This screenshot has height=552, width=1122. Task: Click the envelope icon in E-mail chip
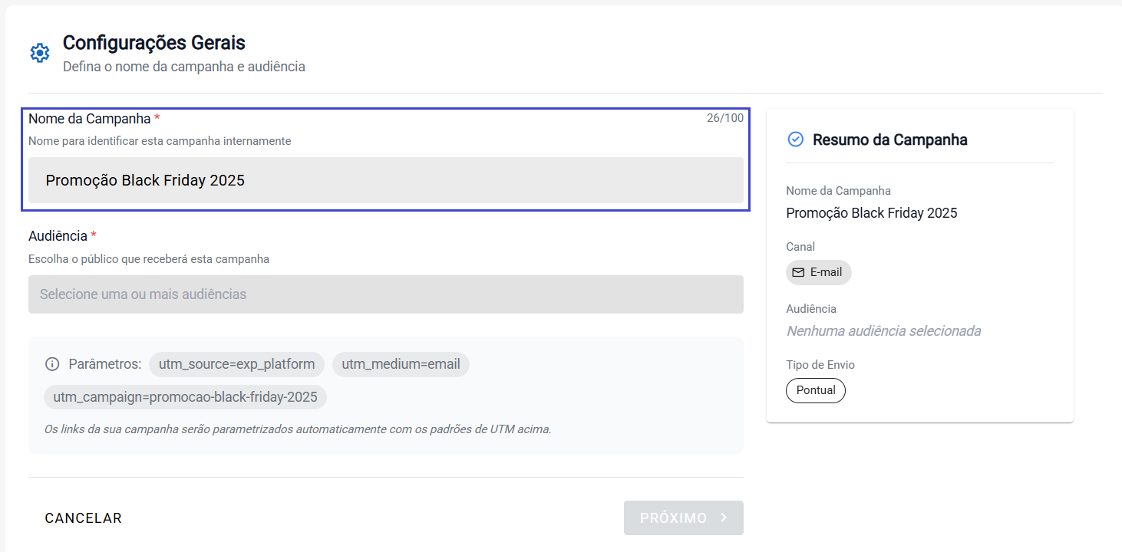click(x=798, y=272)
